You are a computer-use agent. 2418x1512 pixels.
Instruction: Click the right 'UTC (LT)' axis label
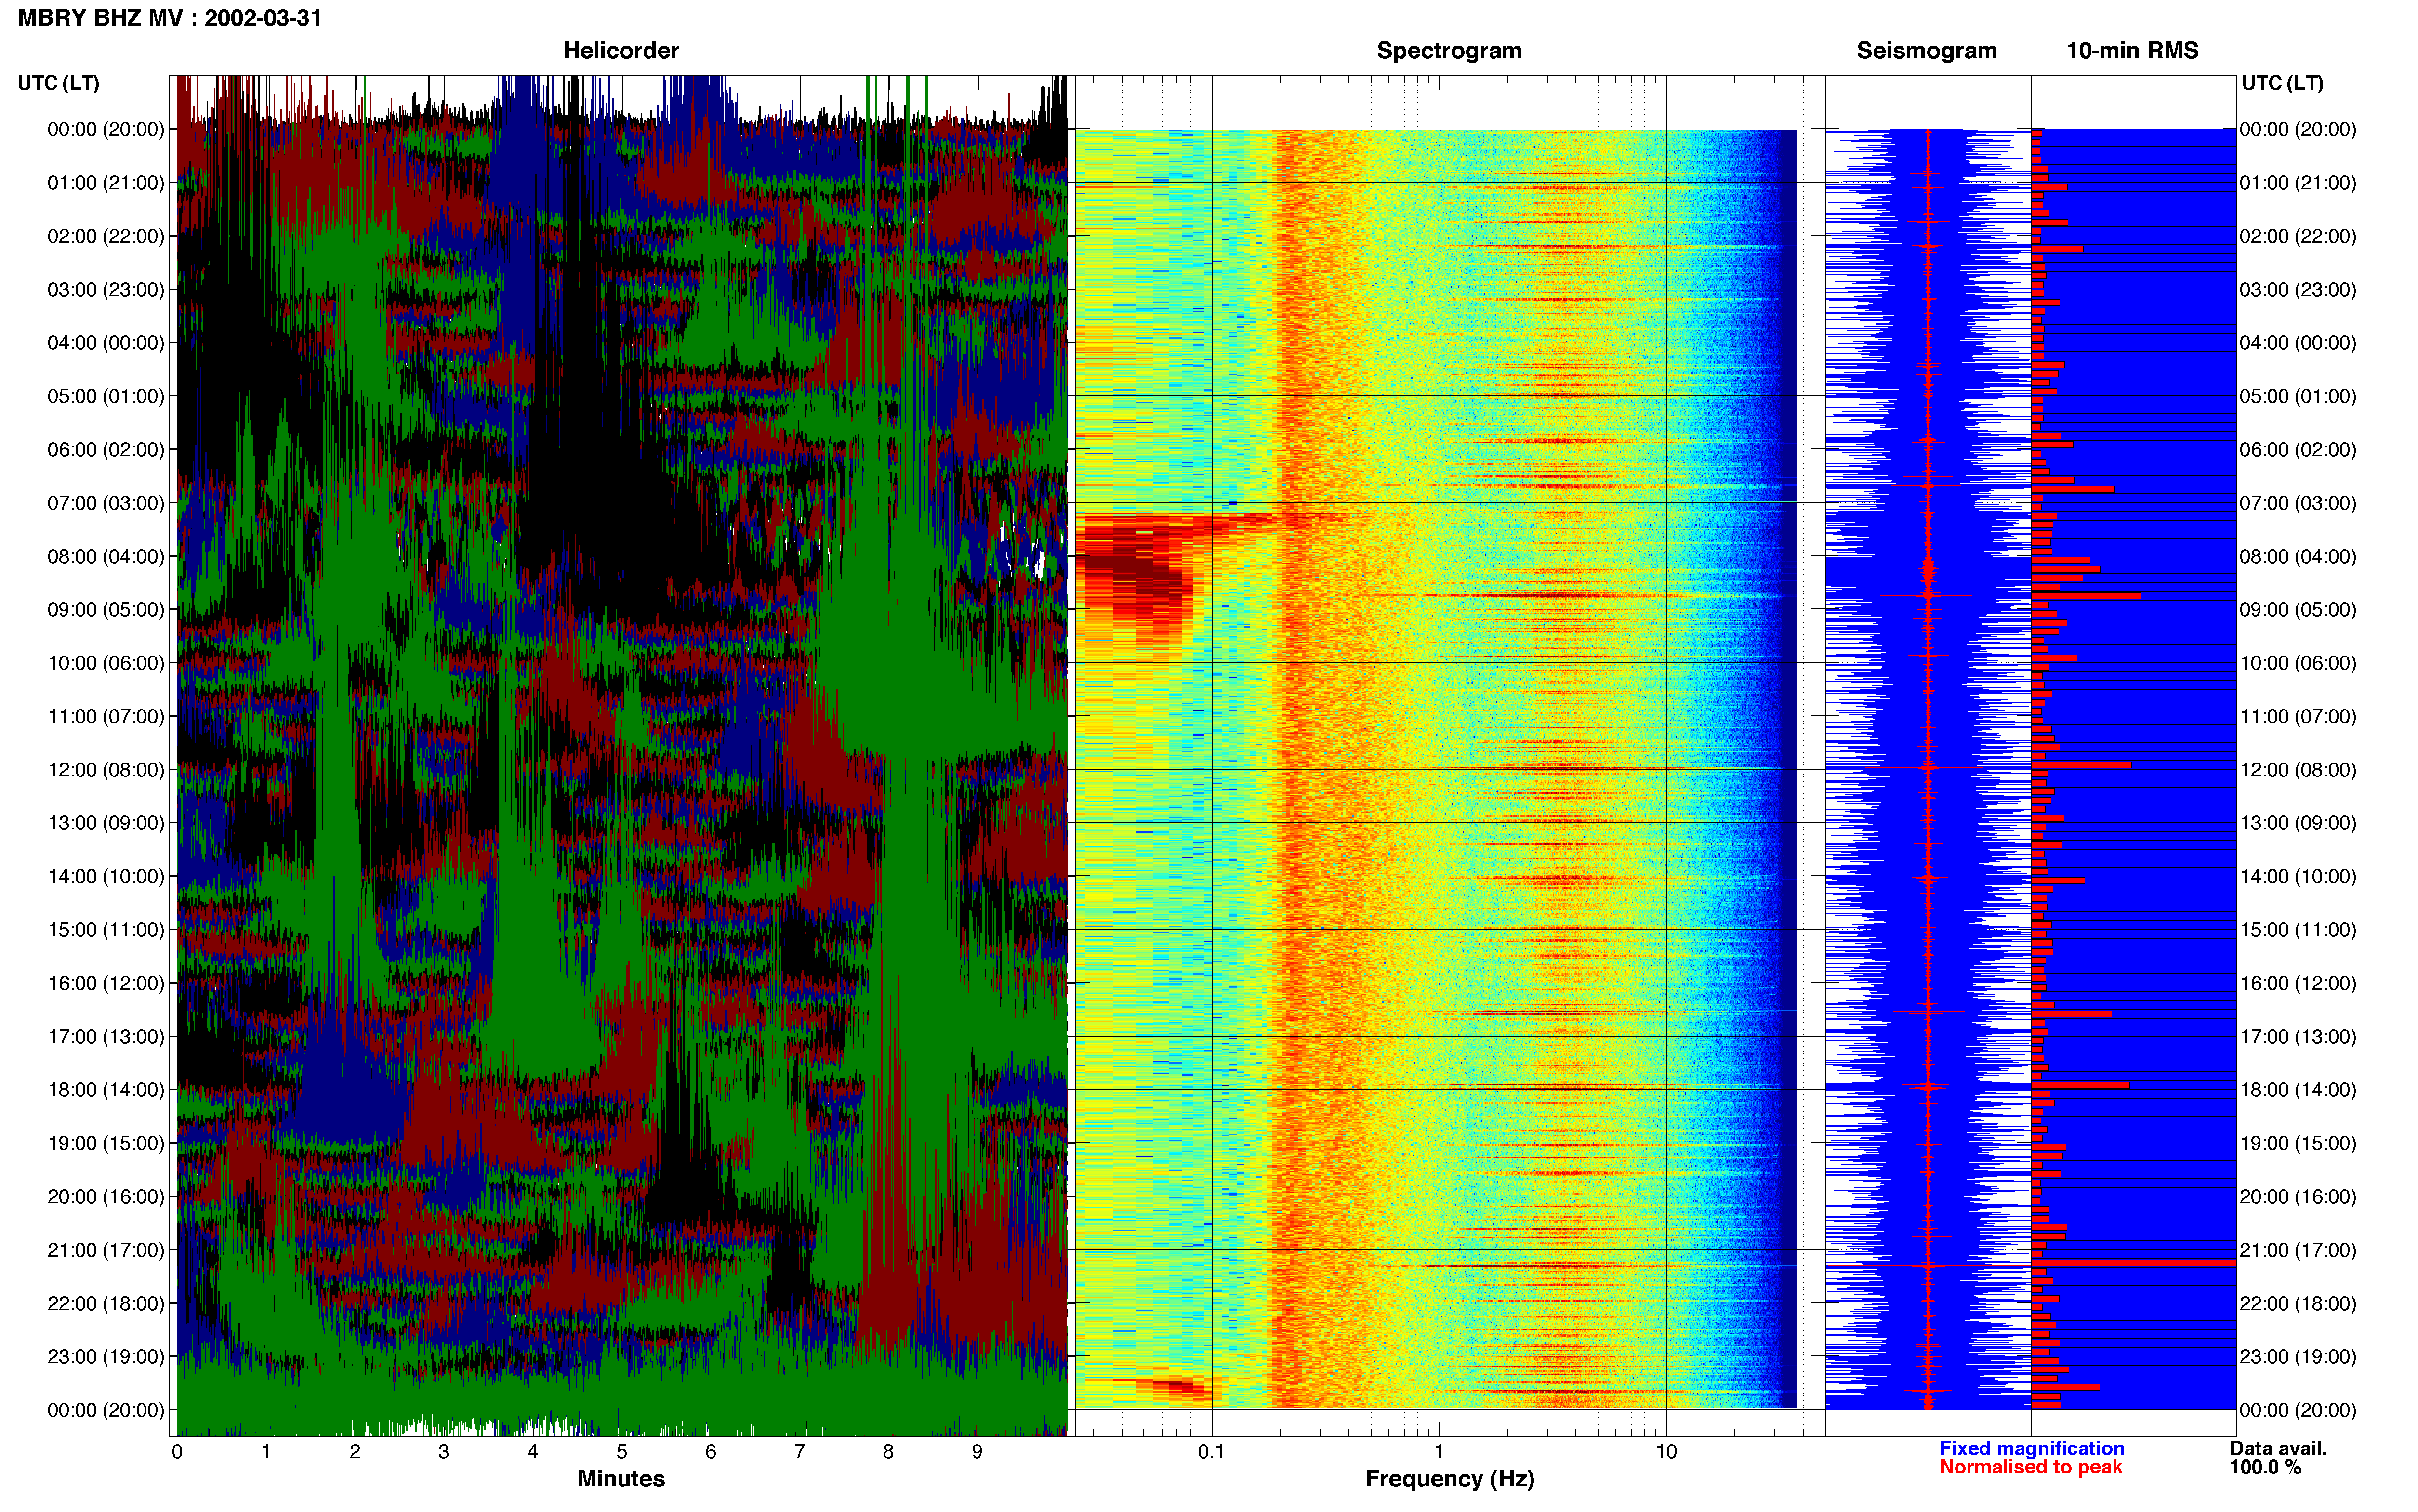(x=2282, y=83)
